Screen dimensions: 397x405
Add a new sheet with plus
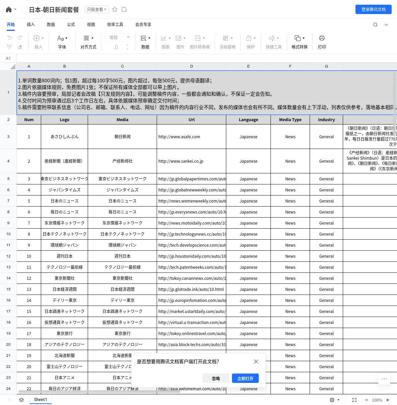[9, 400]
